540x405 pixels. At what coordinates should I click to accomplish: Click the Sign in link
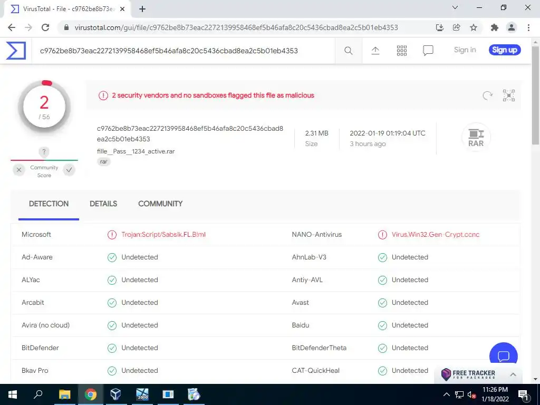[x=465, y=50]
